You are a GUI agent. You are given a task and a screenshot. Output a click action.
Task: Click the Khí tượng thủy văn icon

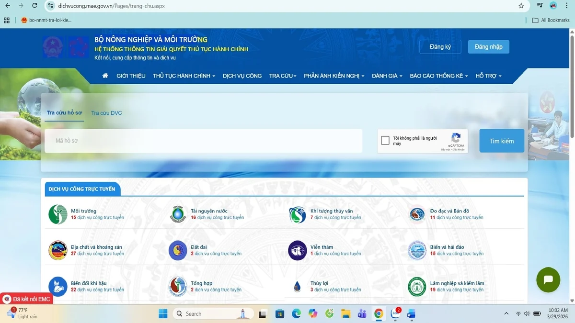click(298, 214)
